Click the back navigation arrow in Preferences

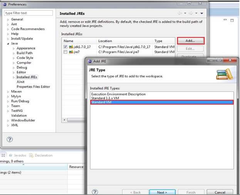(180, 13)
